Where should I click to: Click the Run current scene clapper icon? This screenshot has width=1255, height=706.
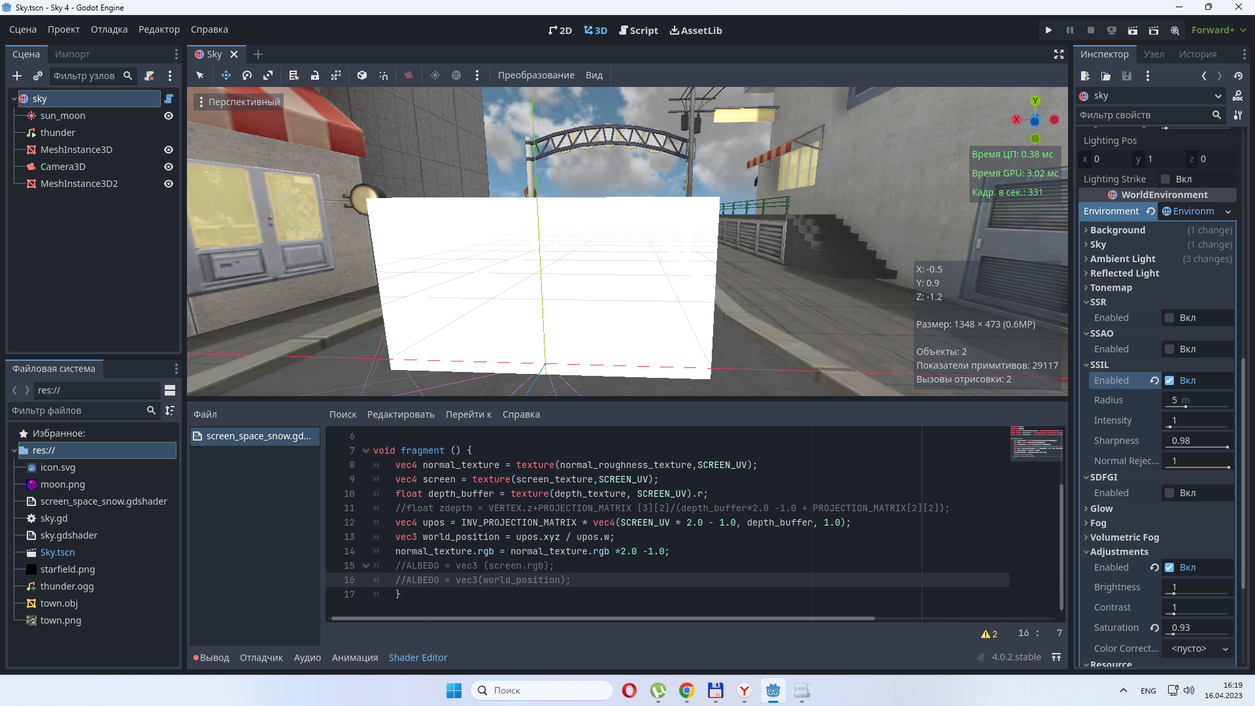pyautogui.click(x=1133, y=30)
